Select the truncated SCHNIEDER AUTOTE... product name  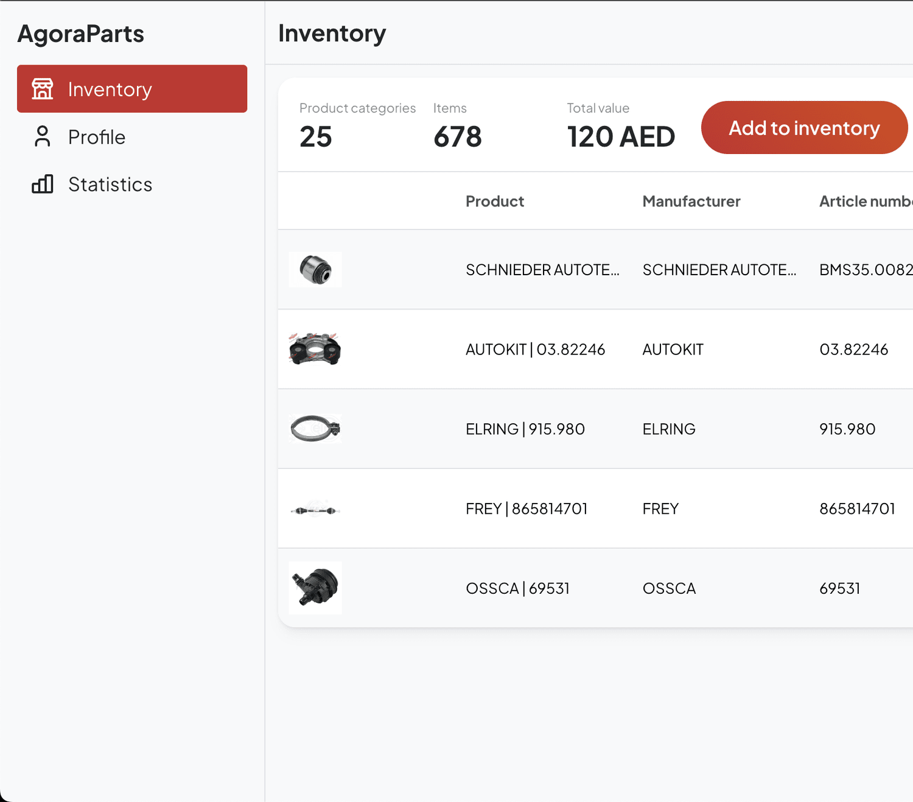click(543, 270)
